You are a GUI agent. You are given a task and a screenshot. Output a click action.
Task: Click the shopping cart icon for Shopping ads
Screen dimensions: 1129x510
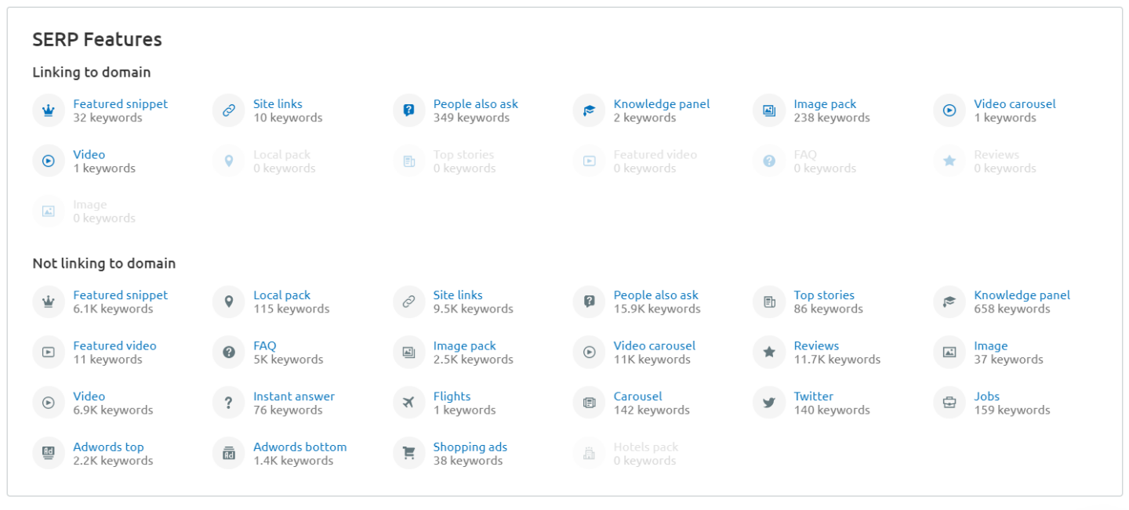tap(408, 454)
